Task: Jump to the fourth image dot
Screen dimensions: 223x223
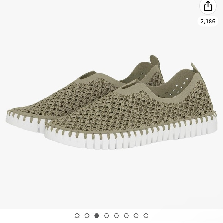Action: (107, 216)
